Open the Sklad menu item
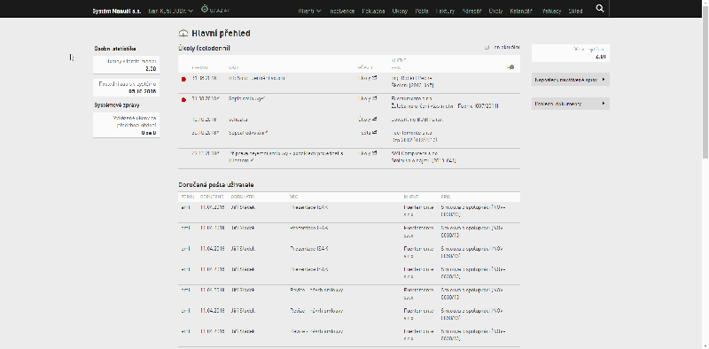The image size is (709, 349). pos(575,11)
